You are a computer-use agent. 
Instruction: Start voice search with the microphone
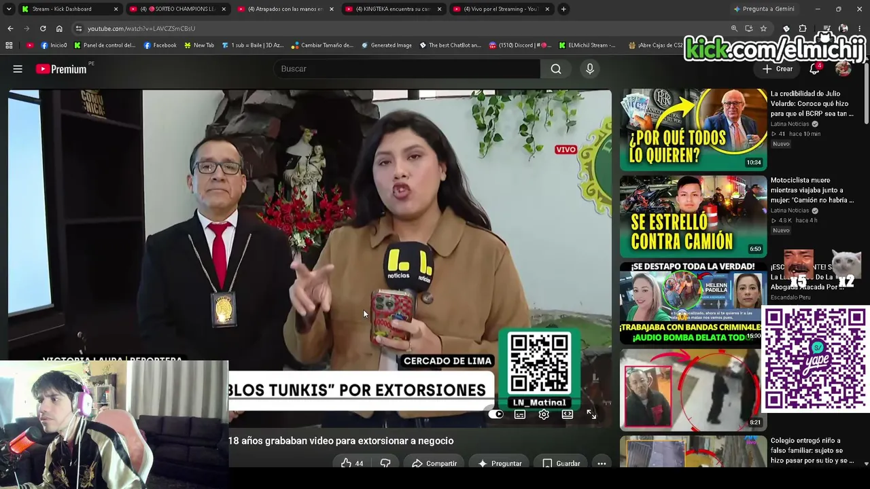[590, 69]
